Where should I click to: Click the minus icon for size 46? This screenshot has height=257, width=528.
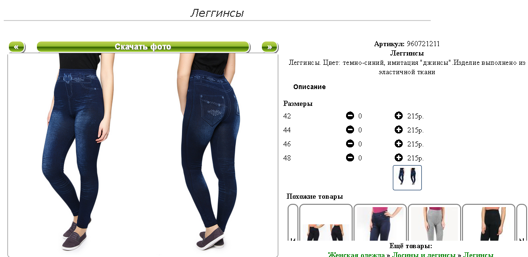(350, 144)
